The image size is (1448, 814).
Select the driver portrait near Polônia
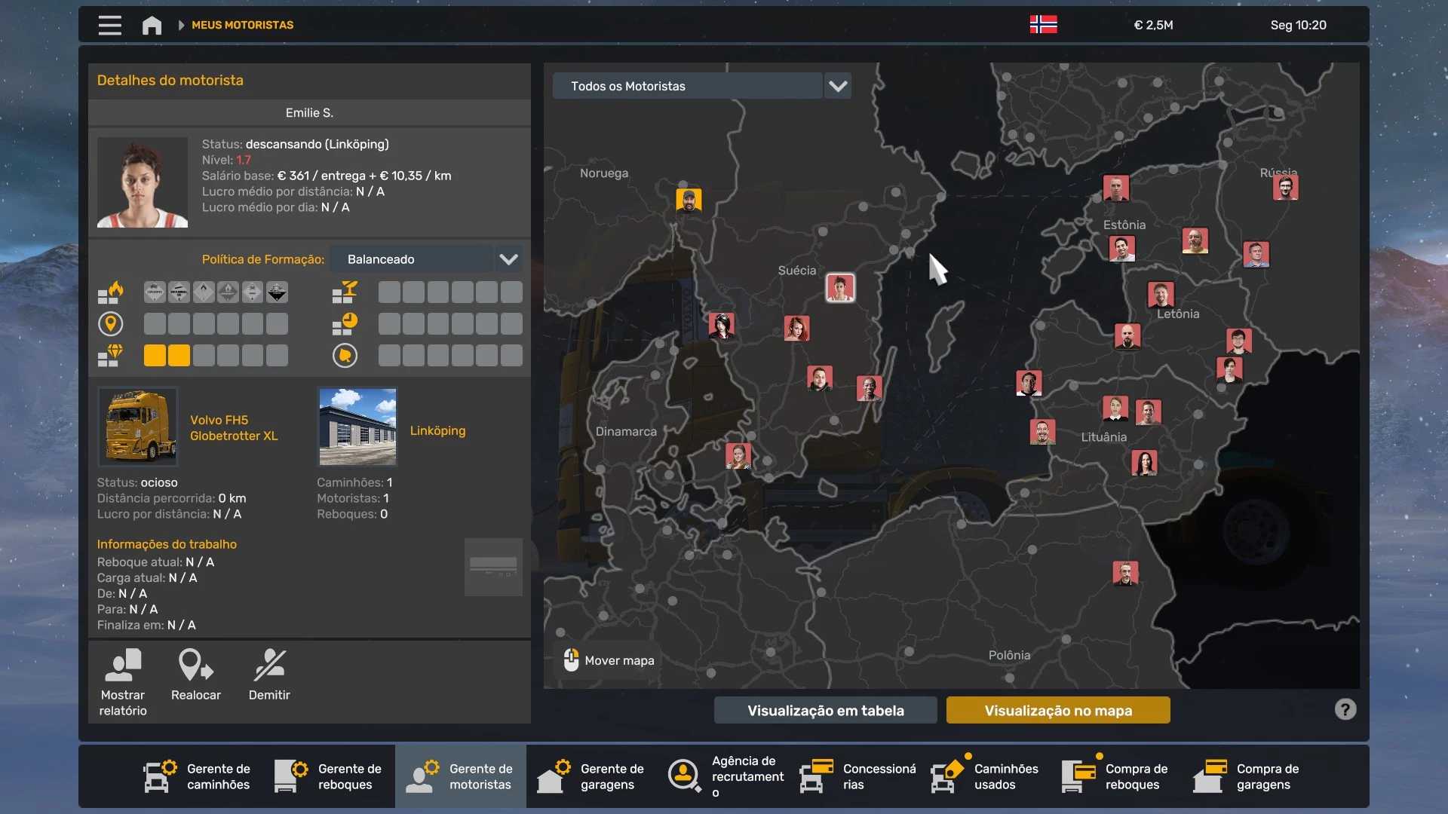1125,573
